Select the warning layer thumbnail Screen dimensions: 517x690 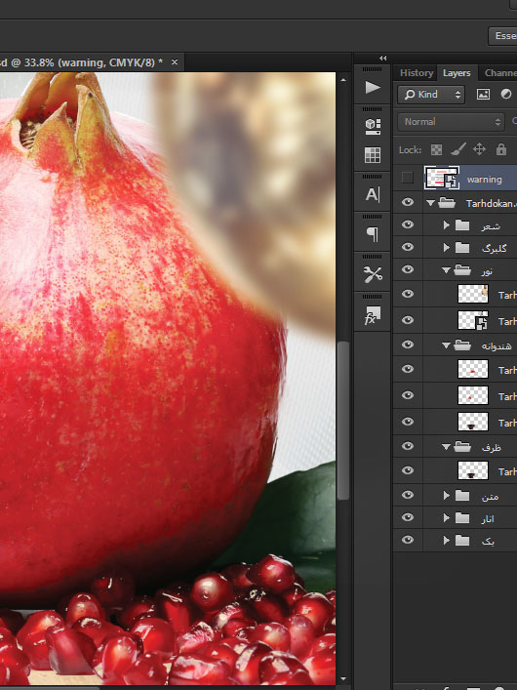(441, 178)
